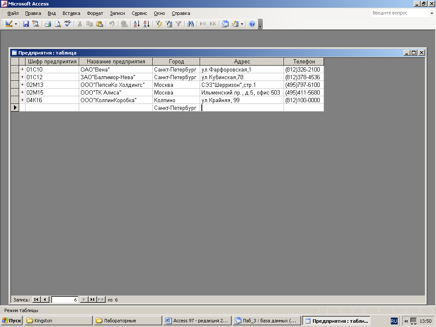The height and width of the screenshot is (327, 436).
Task: Click the Undo arrow icon
Action: [x=112, y=24]
